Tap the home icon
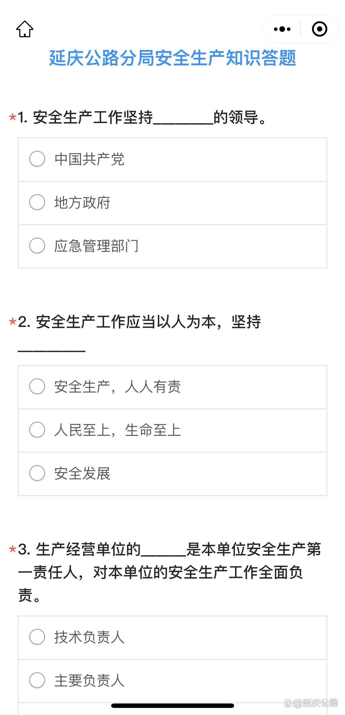The image size is (345, 715). pyautogui.click(x=25, y=29)
